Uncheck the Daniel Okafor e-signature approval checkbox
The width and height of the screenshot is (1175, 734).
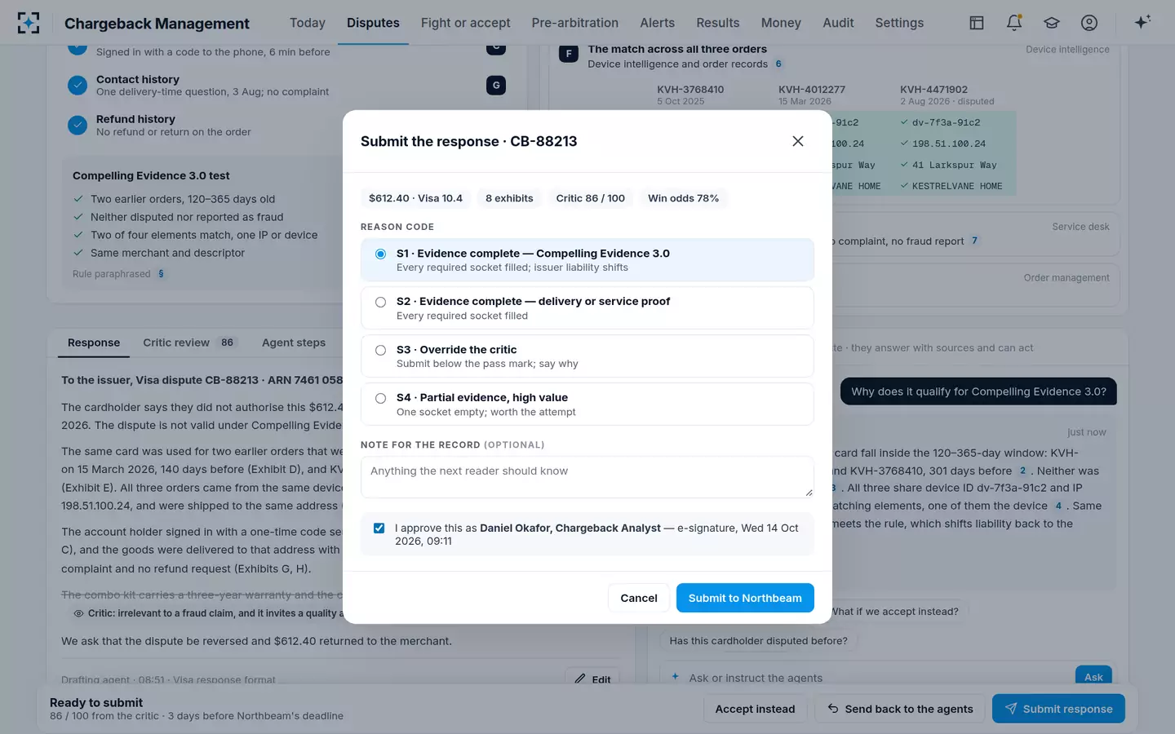pyautogui.click(x=379, y=528)
